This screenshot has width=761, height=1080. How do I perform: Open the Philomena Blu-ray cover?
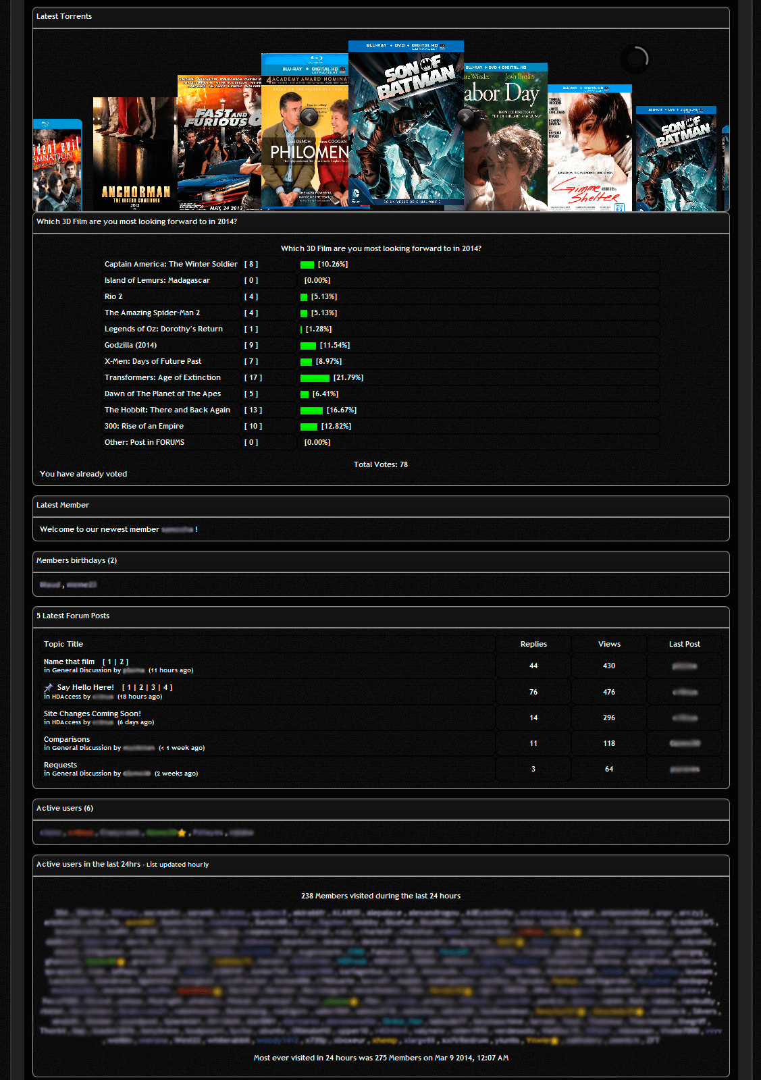(x=305, y=132)
